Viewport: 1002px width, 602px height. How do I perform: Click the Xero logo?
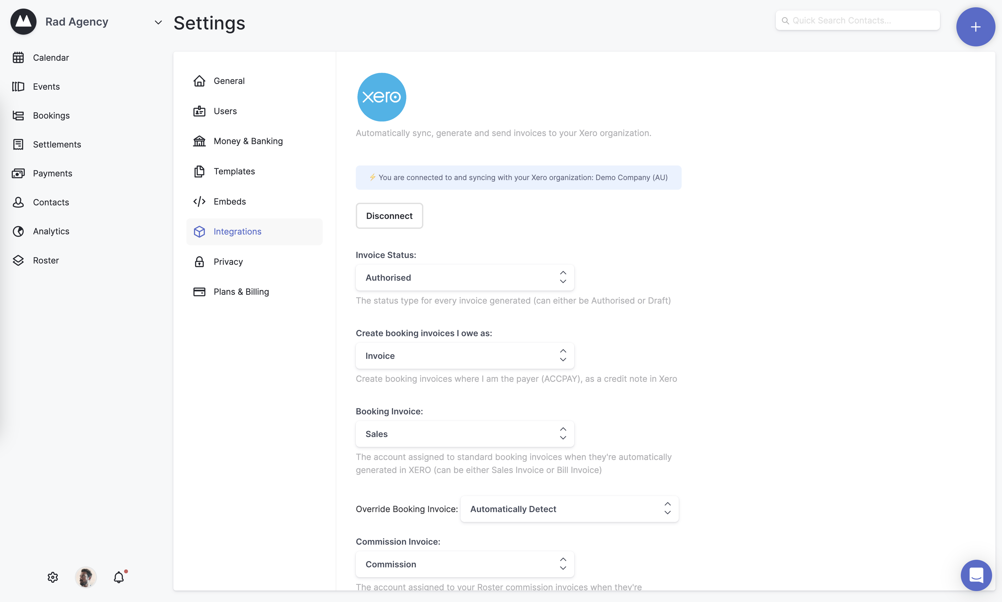click(x=381, y=97)
